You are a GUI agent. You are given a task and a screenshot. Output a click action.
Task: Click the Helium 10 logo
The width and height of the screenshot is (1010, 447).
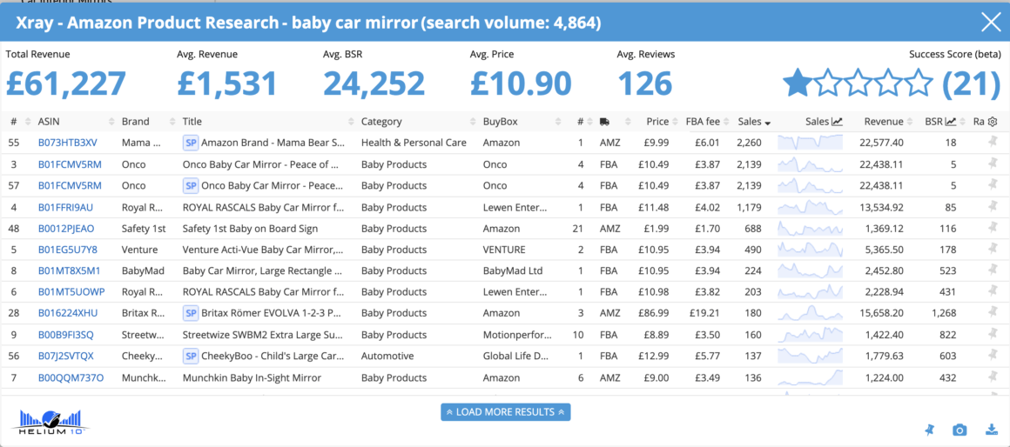point(50,420)
